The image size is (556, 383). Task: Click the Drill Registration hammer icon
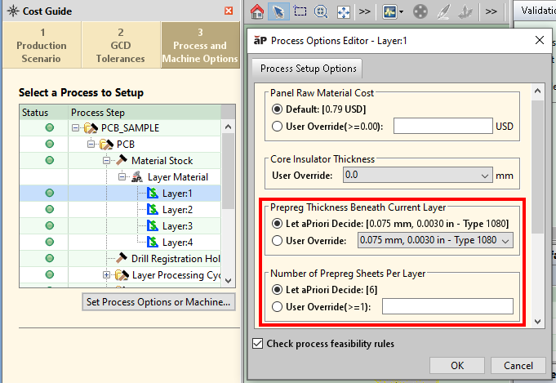(122, 259)
